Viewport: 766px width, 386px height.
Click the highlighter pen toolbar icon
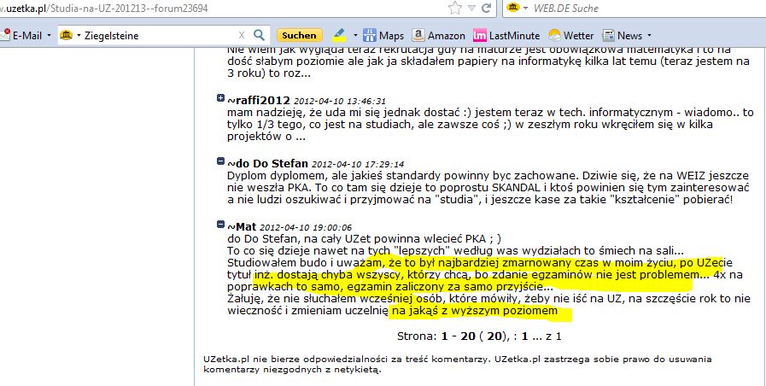[x=338, y=36]
